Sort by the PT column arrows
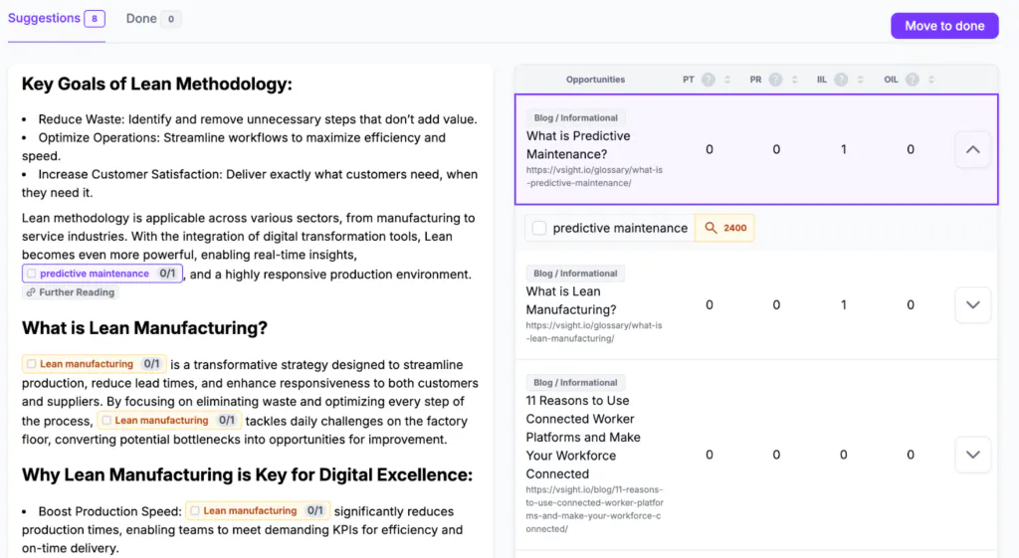This screenshot has width=1019, height=558. (x=727, y=80)
